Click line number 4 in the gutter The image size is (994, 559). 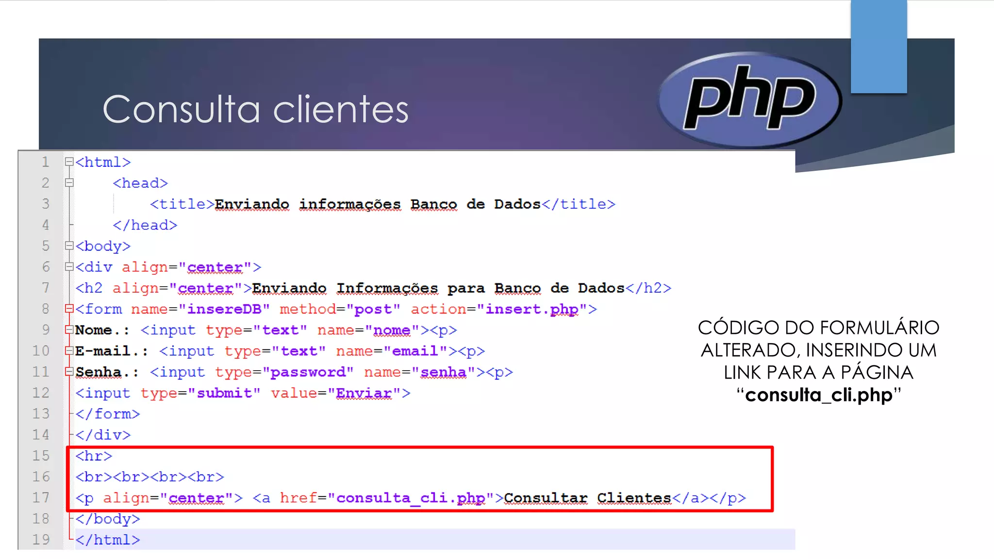point(45,225)
